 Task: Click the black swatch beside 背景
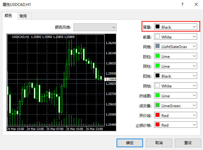(x=158, y=27)
